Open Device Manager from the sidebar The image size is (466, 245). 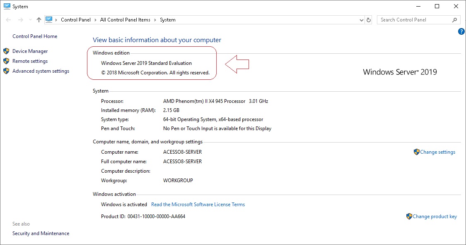tap(29, 51)
